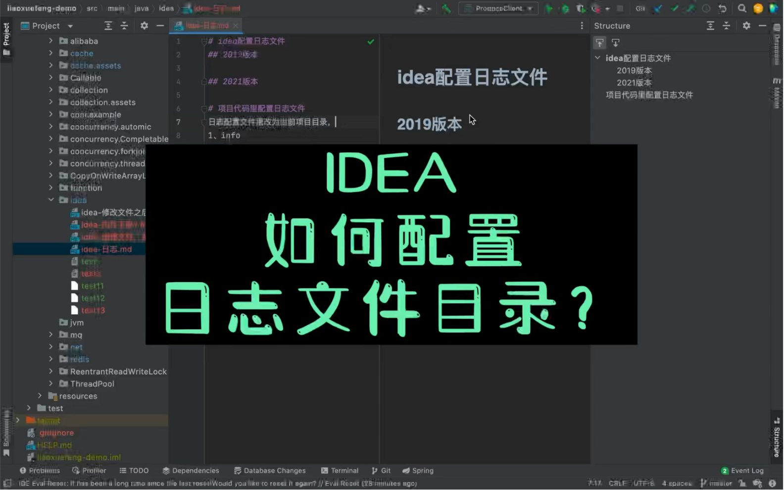Select test11 file in Project tree

(92, 286)
